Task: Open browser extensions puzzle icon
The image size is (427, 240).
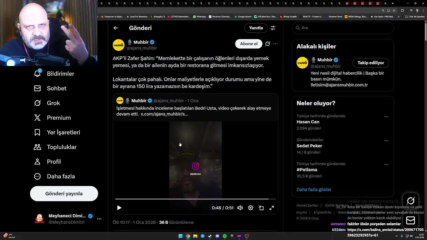Action: (402, 10)
